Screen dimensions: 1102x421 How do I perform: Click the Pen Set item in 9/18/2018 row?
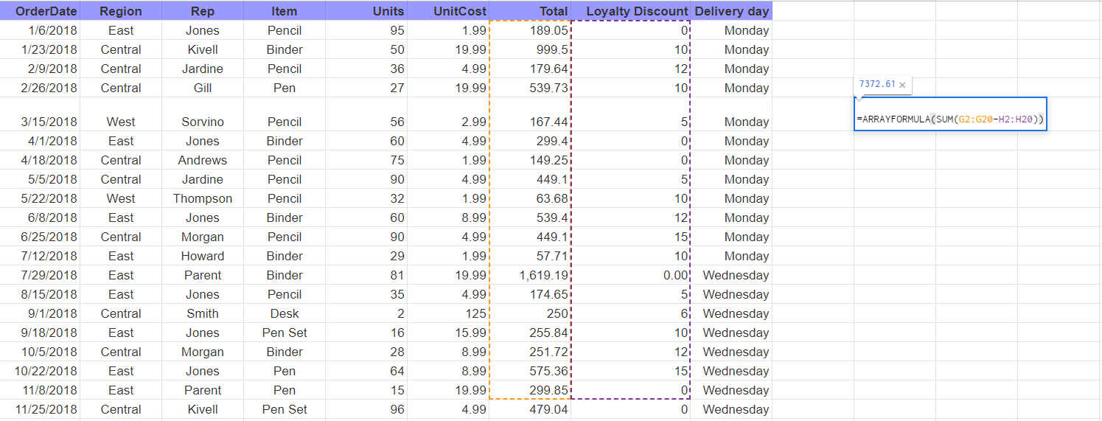point(285,333)
